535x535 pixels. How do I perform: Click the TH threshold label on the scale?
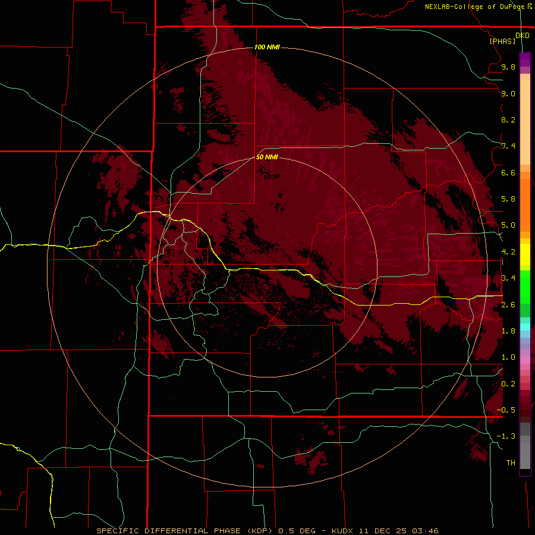pyautogui.click(x=511, y=463)
